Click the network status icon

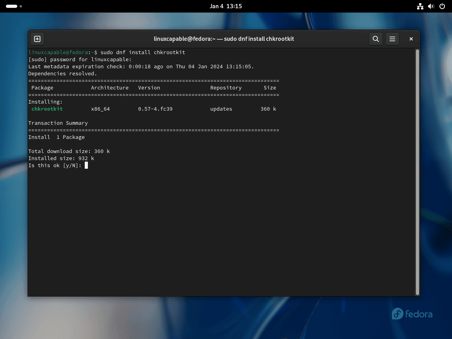(420, 6)
